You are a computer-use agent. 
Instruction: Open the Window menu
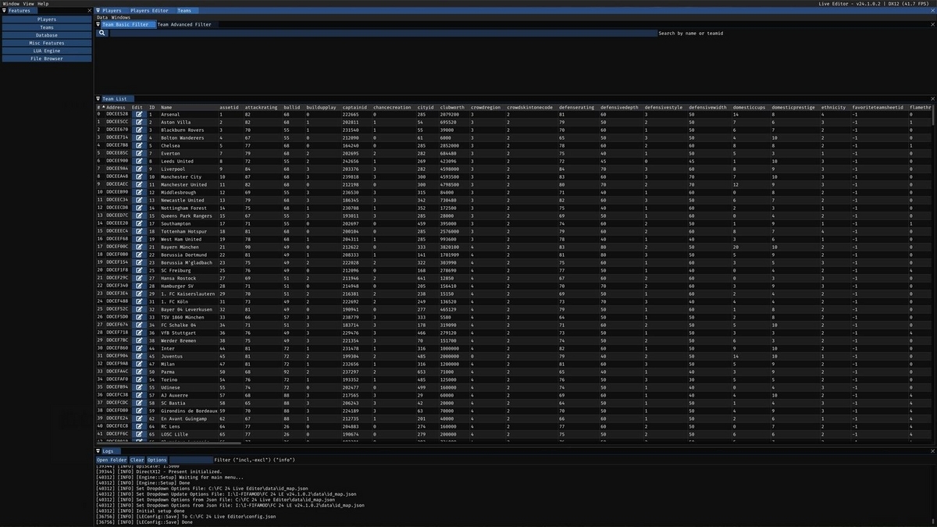point(10,4)
